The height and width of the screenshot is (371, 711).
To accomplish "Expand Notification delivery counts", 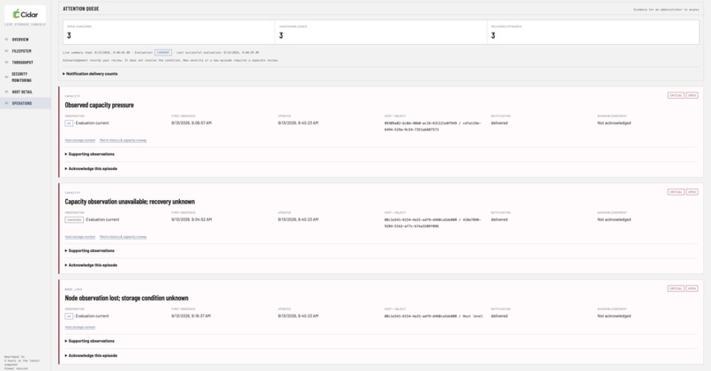I will (x=90, y=74).
